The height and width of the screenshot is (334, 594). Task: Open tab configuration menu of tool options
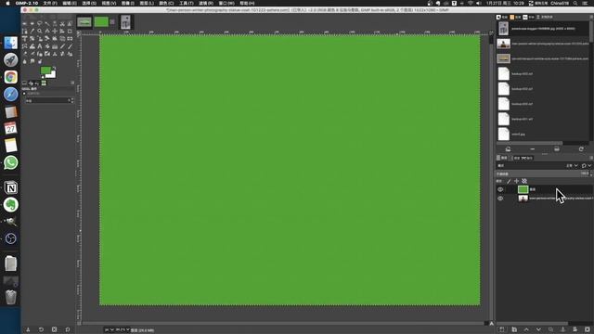tap(72, 83)
